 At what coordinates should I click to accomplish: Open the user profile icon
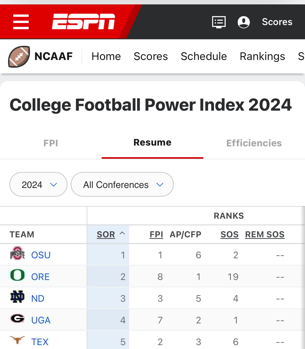click(243, 22)
